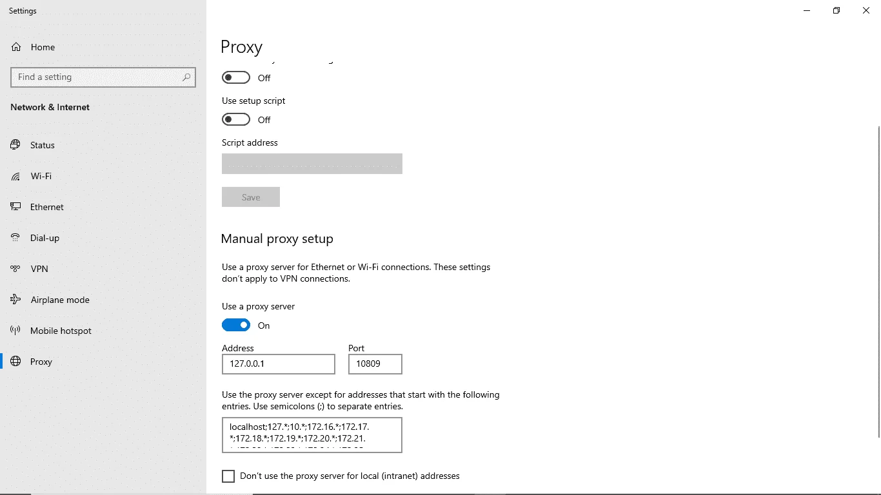Click the Find a setting search box
The image size is (881, 495).
pyautogui.click(x=103, y=77)
